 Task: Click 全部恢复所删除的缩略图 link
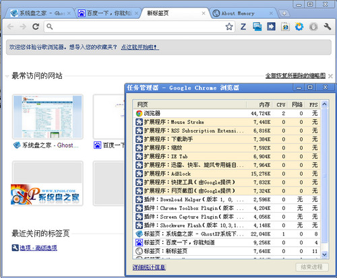pos(295,76)
